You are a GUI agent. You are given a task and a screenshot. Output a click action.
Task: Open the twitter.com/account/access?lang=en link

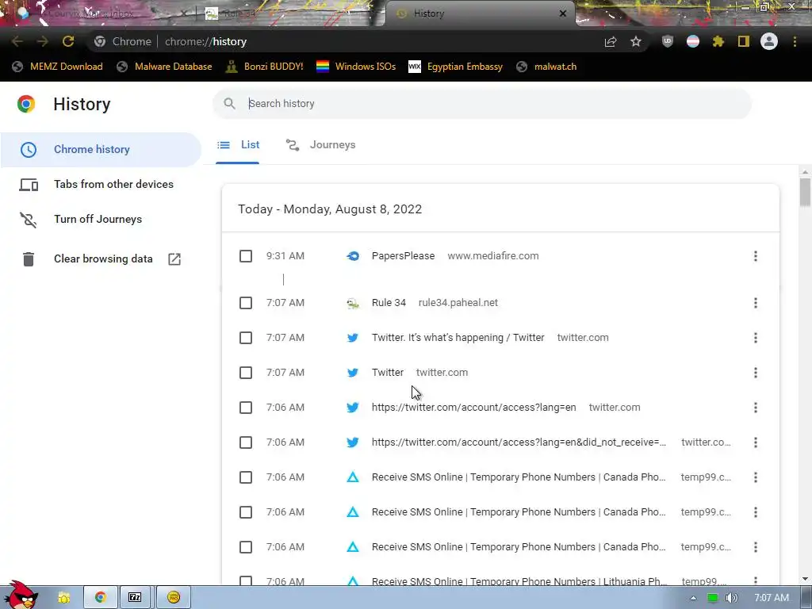474,408
